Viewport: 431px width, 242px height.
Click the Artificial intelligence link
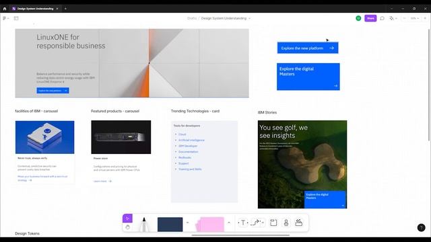191,140
